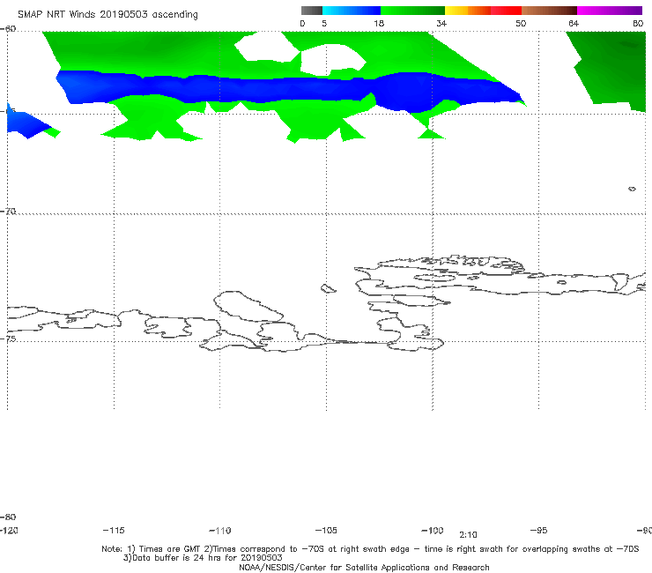Image resolution: width=652 pixels, height=573 pixels.
Task: Pick the magenta-purple 64–80 color bar segment
Action: 610,11
